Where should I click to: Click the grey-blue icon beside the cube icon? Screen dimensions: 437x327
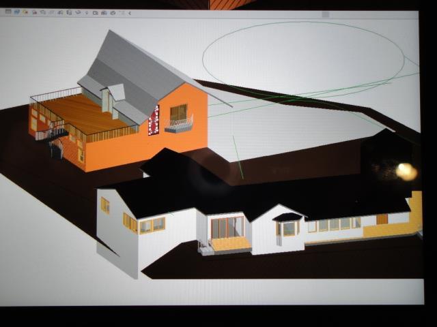point(104,13)
